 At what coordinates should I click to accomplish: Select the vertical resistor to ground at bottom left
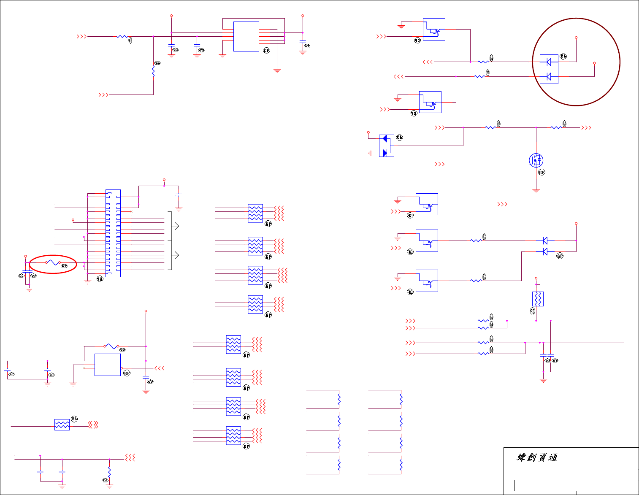coord(109,472)
